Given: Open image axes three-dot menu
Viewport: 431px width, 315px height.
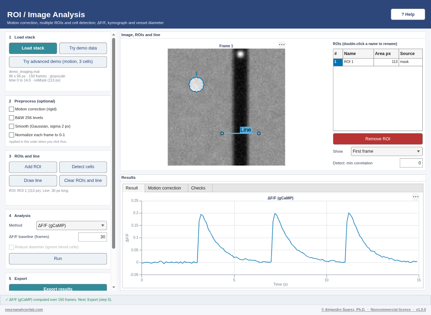Looking at the screenshot, I should point(282,44).
